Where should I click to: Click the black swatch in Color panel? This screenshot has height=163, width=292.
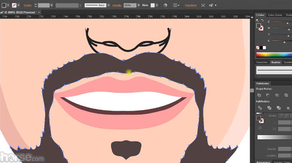pos(261,48)
